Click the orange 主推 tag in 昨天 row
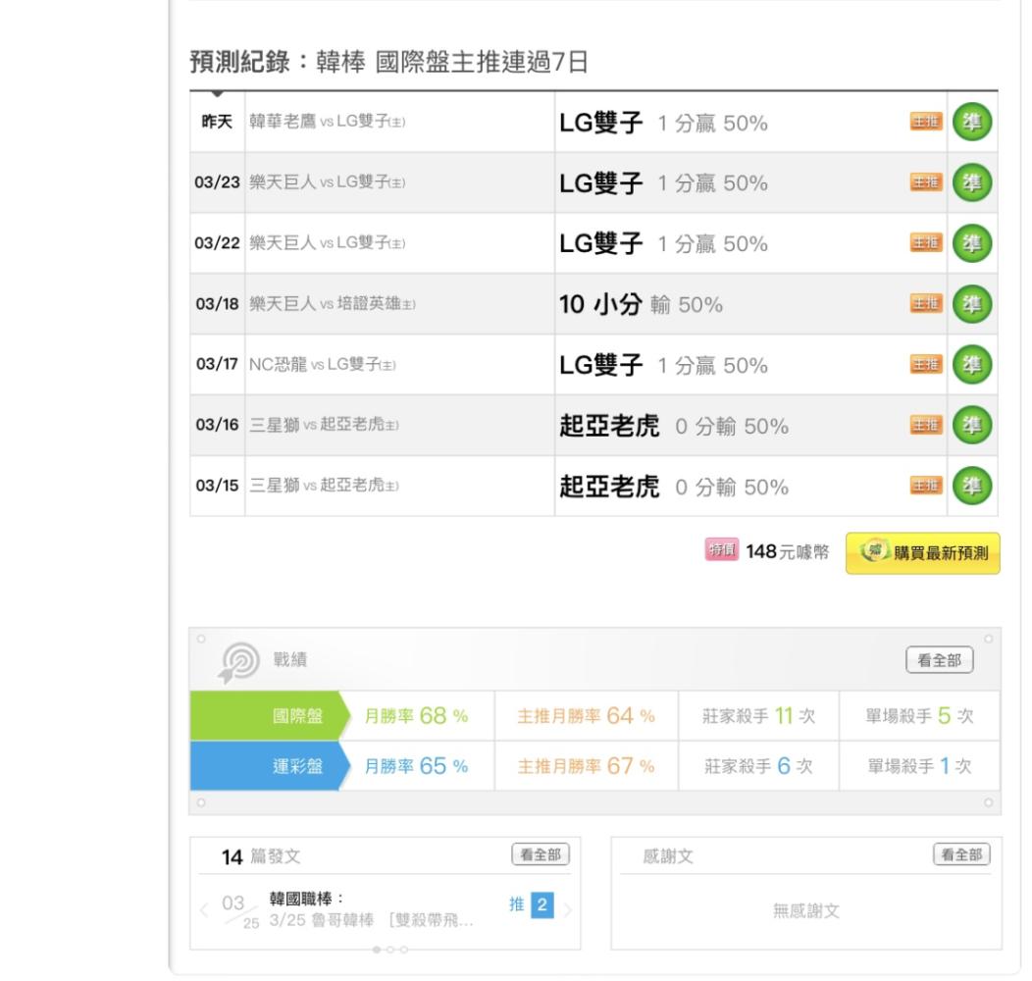Screen dimensions: 1032x981 click(926, 121)
